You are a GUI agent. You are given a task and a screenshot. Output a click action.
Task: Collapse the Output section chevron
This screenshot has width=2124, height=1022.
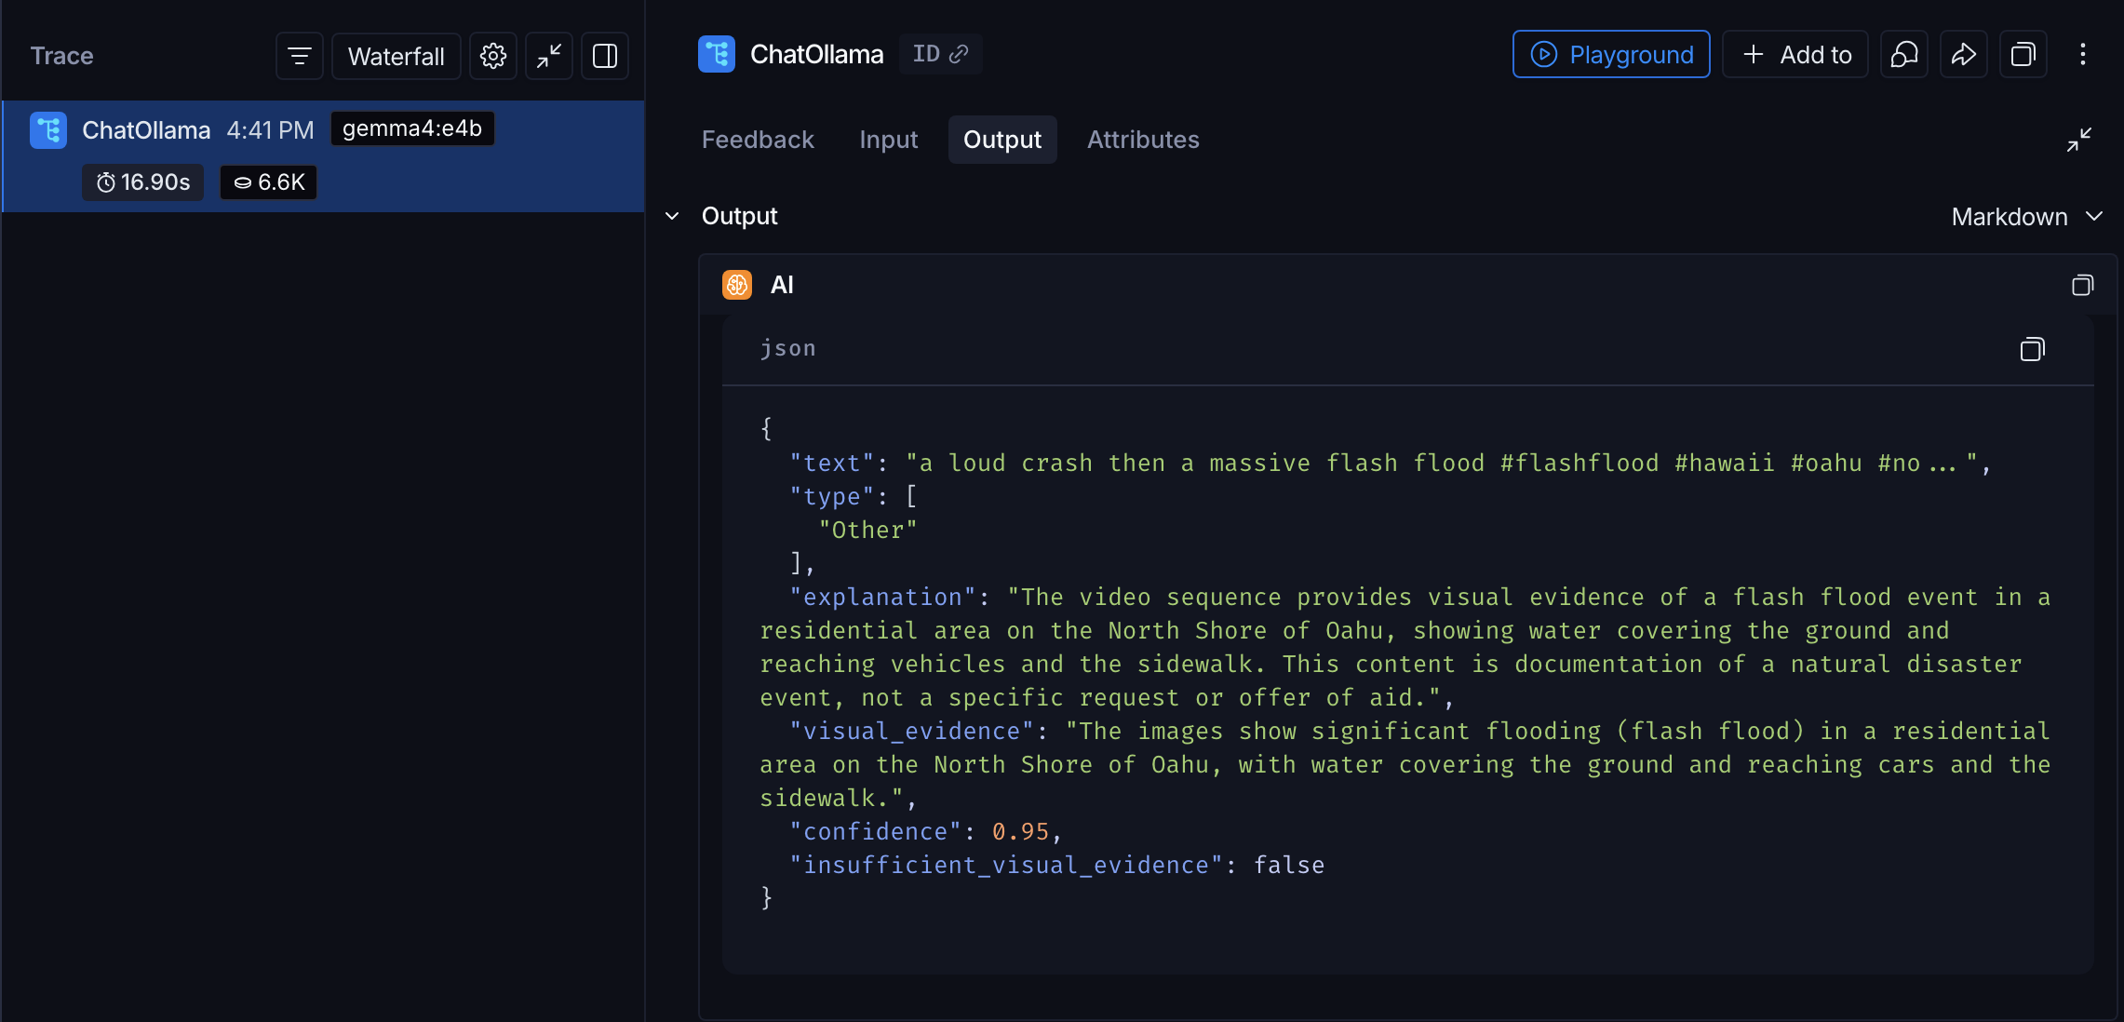[672, 216]
